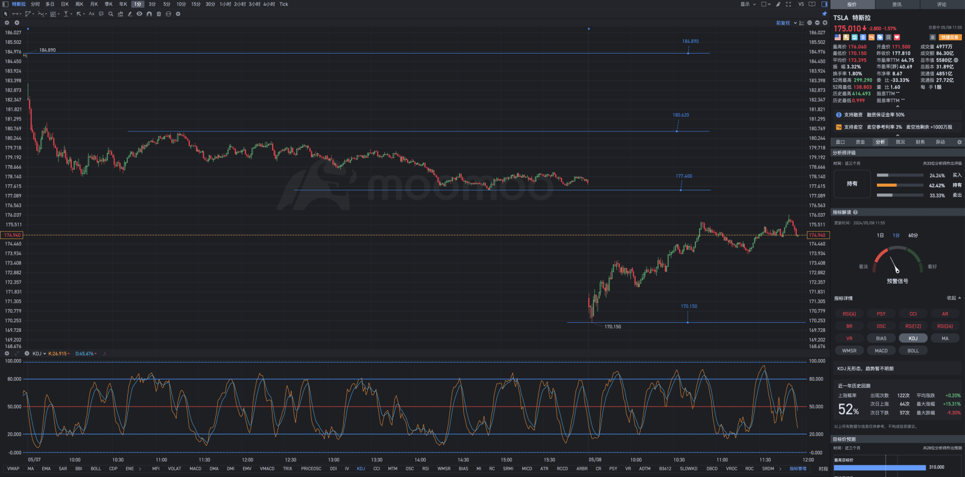Expand more main indicators arrow after ENE

tap(140, 469)
